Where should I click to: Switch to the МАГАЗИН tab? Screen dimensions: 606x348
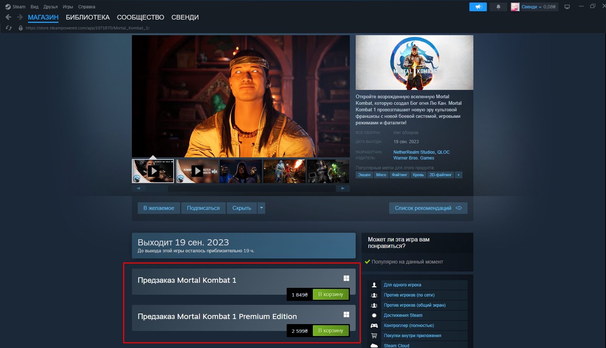43,17
